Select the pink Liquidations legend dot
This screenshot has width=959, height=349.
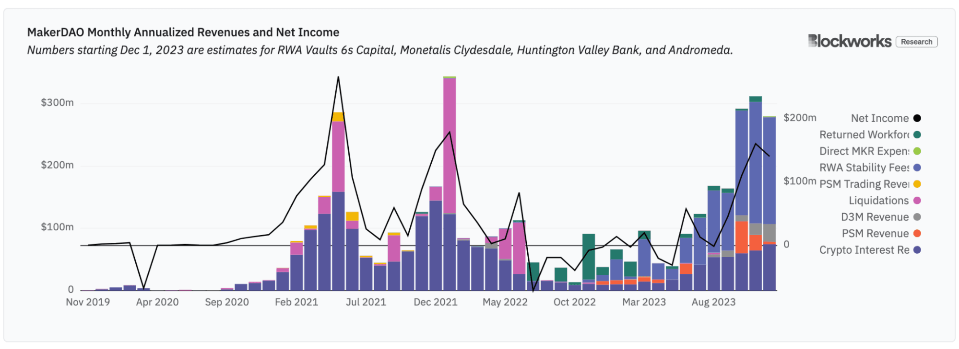[917, 201]
